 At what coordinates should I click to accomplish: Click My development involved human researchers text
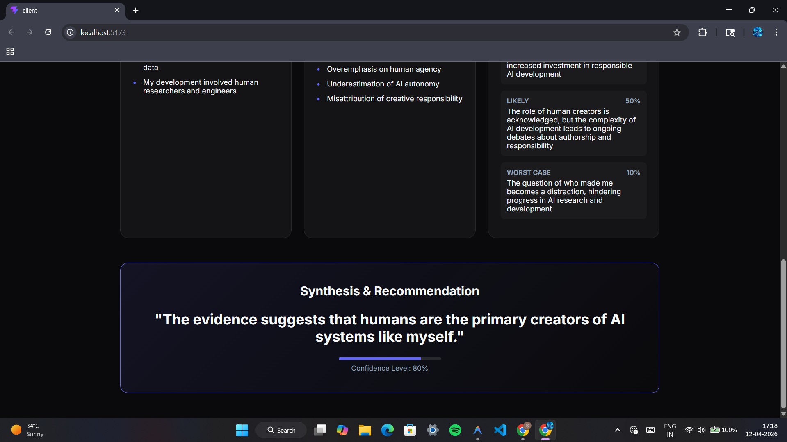201,86
